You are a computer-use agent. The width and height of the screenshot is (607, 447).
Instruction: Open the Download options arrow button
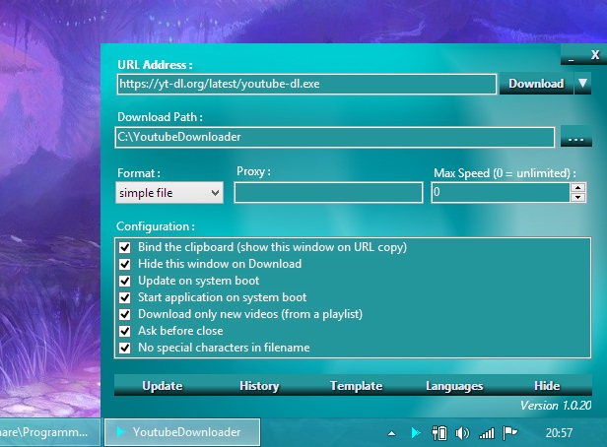pos(583,83)
